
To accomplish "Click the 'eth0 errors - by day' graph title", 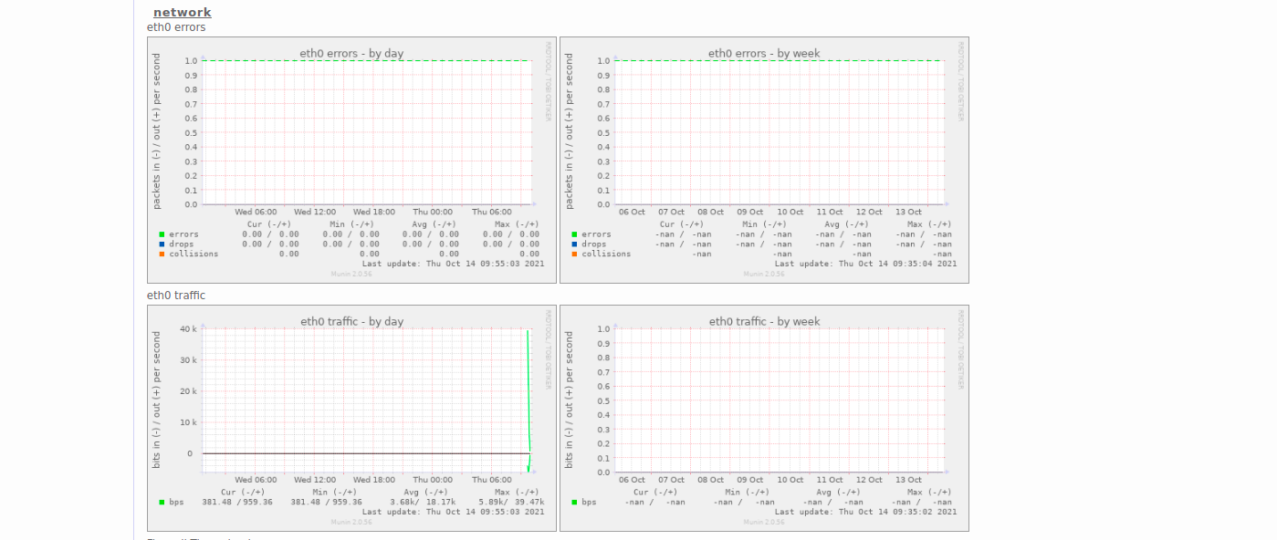I will [x=351, y=53].
